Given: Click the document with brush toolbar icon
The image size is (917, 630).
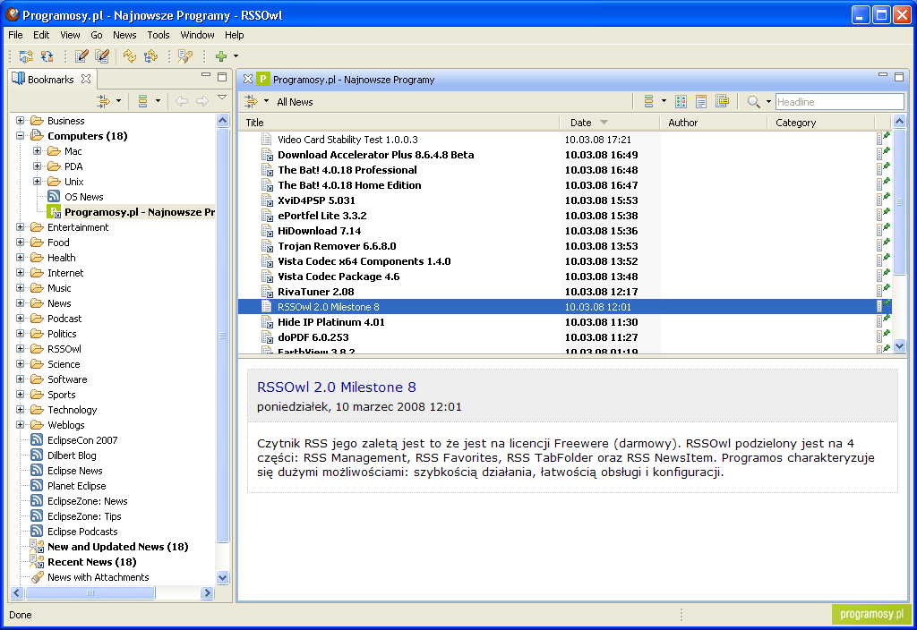Looking at the screenshot, I should click(185, 56).
